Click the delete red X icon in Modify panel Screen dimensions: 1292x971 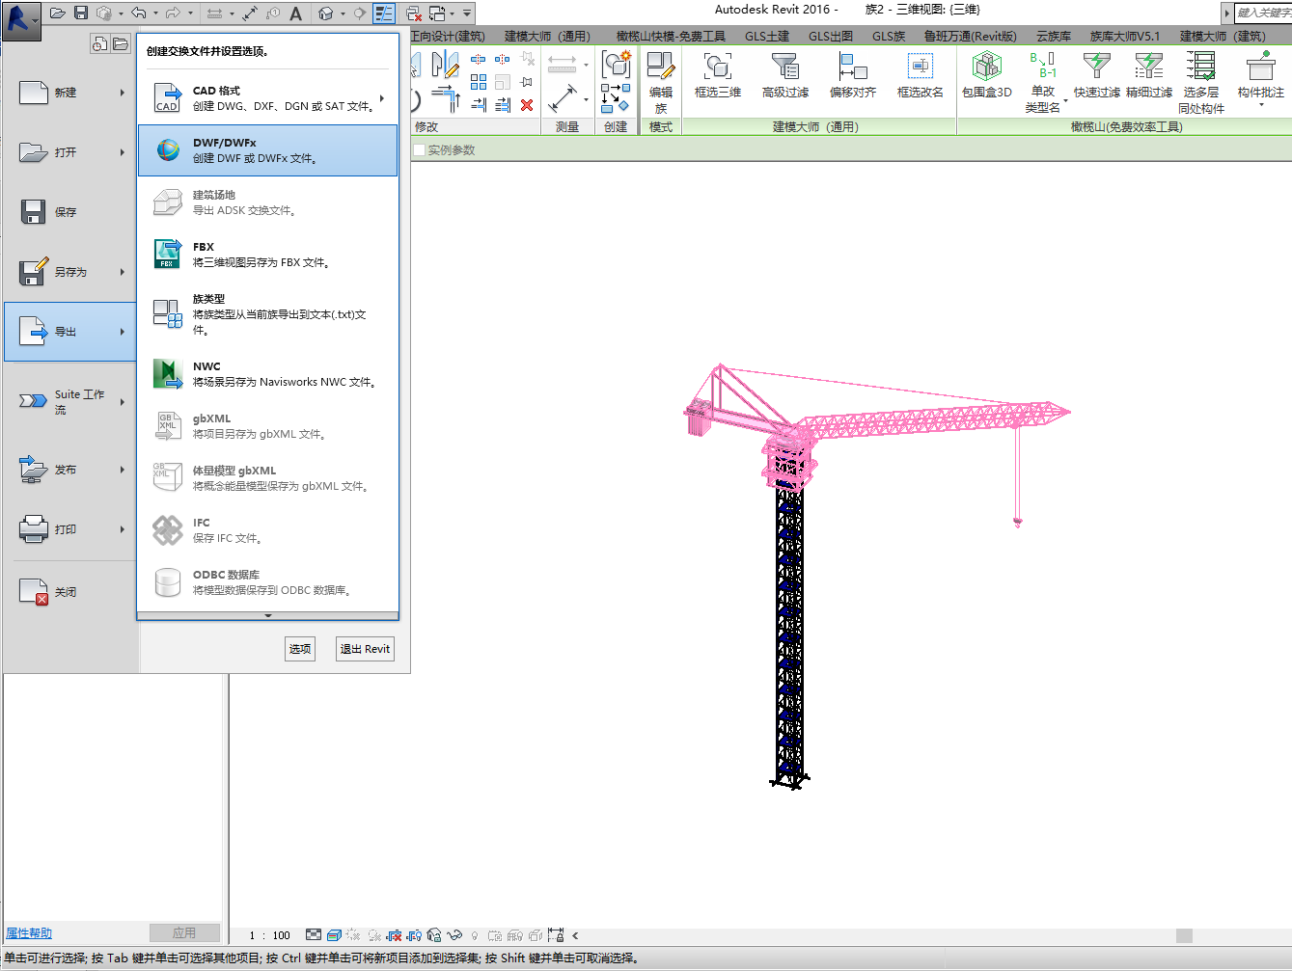point(527,105)
